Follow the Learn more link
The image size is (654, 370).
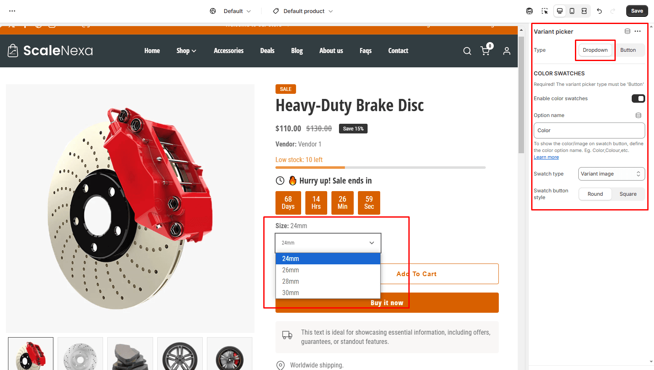pyautogui.click(x=546, y=157)
